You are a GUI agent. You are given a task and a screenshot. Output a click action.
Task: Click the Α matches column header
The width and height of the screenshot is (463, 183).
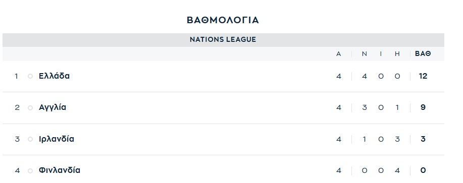click(339, 54)
